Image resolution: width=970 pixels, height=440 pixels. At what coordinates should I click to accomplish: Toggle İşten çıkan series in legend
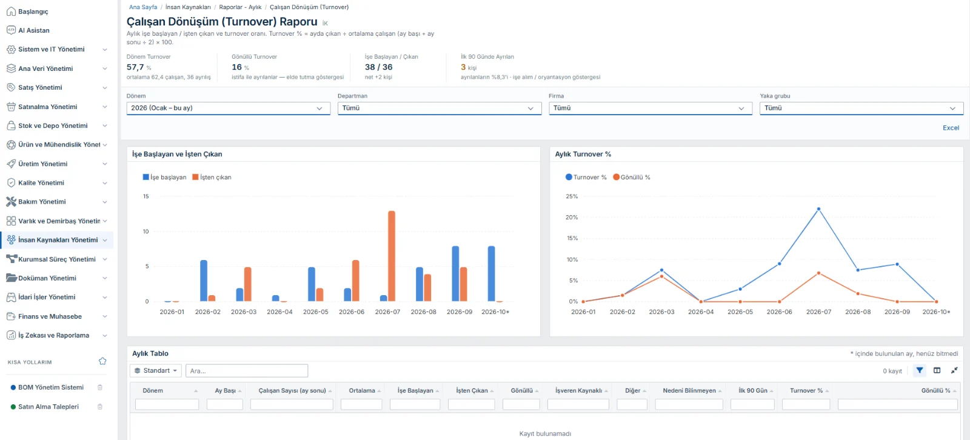[212, 178]
